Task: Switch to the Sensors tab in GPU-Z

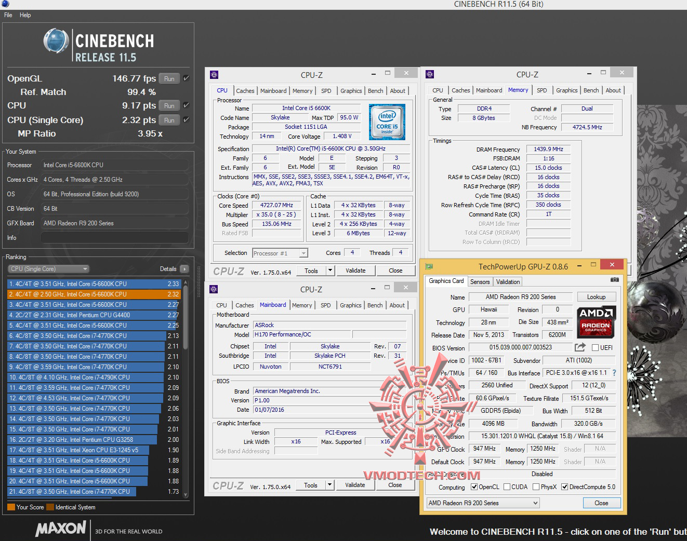Action: tap(480, 281)
